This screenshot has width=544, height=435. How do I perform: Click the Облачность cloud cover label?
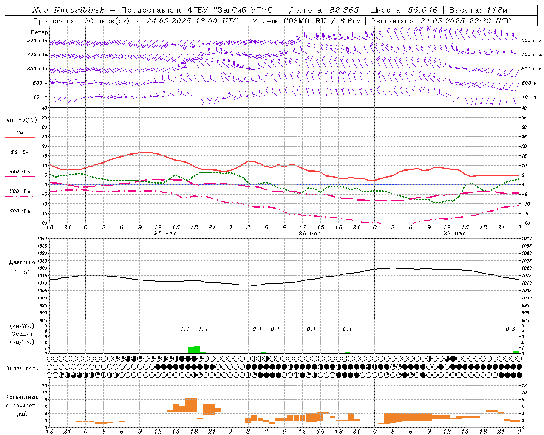point(22,368)
